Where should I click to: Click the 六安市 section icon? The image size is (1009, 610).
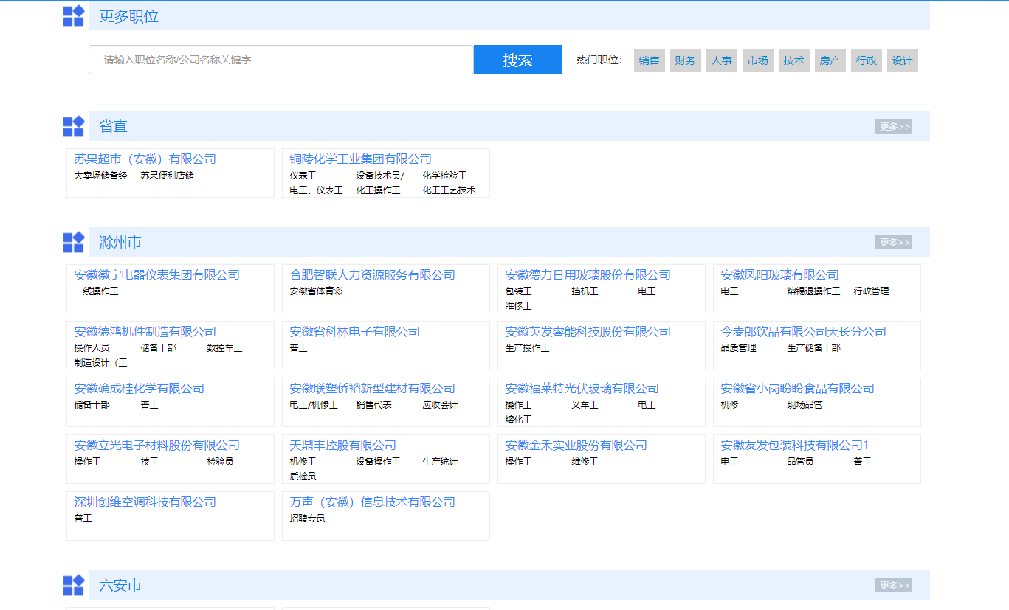click(x=74, y=585)
